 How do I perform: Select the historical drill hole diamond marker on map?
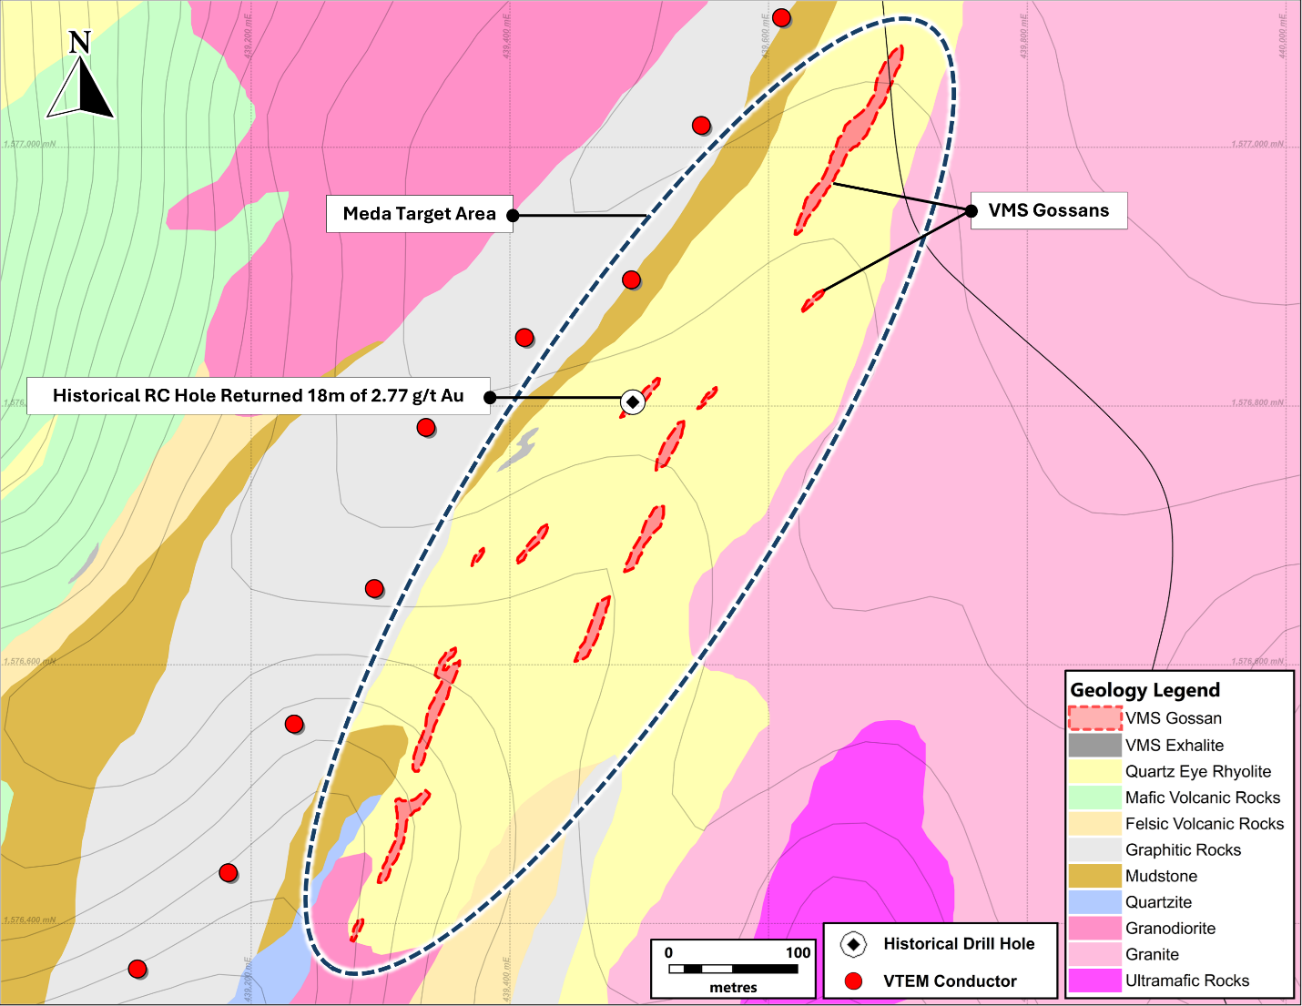point(633,401)
